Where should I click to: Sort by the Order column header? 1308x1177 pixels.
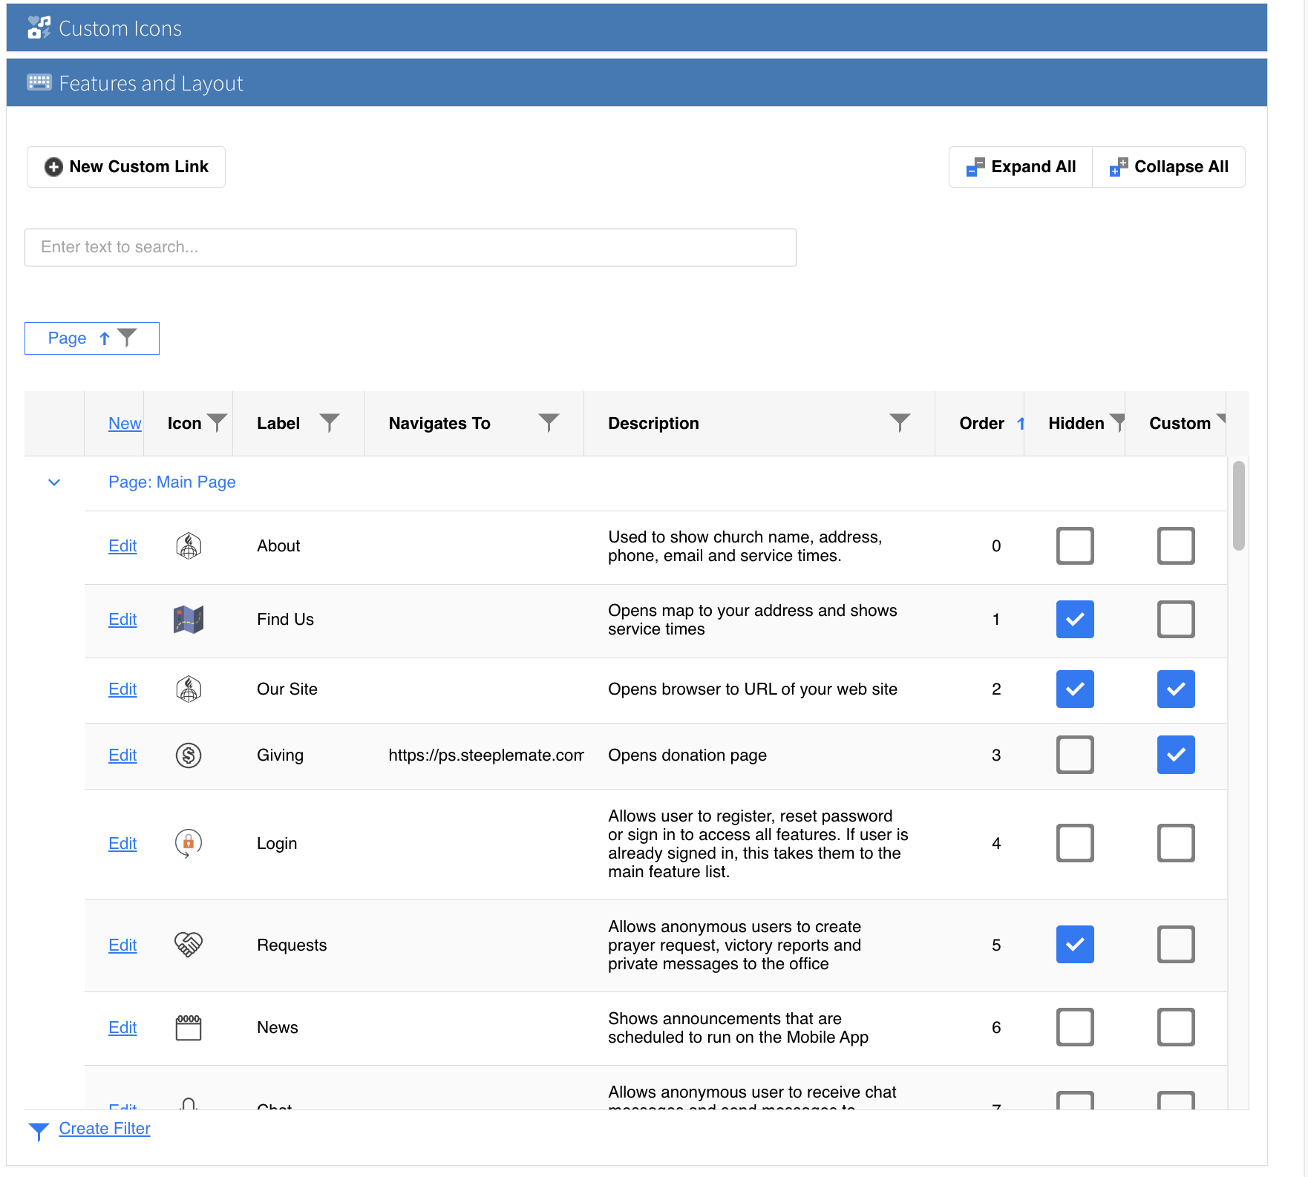pyautogui.click(x=981, y=423)
